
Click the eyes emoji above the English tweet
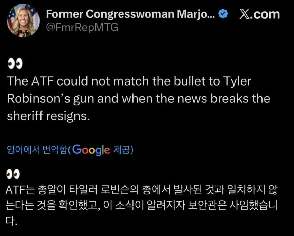(14, 63)
